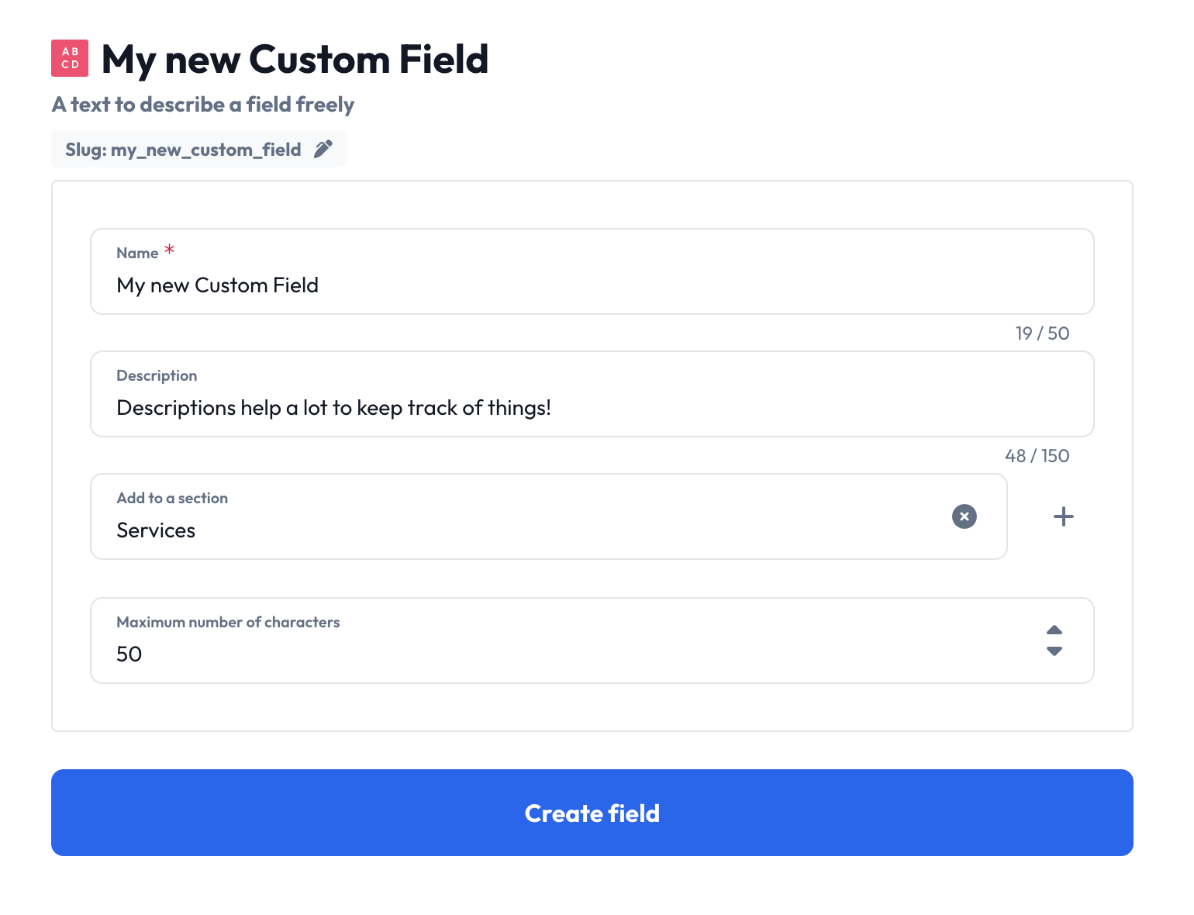Select the pink ABCD badge beside the title

[69, 57]
